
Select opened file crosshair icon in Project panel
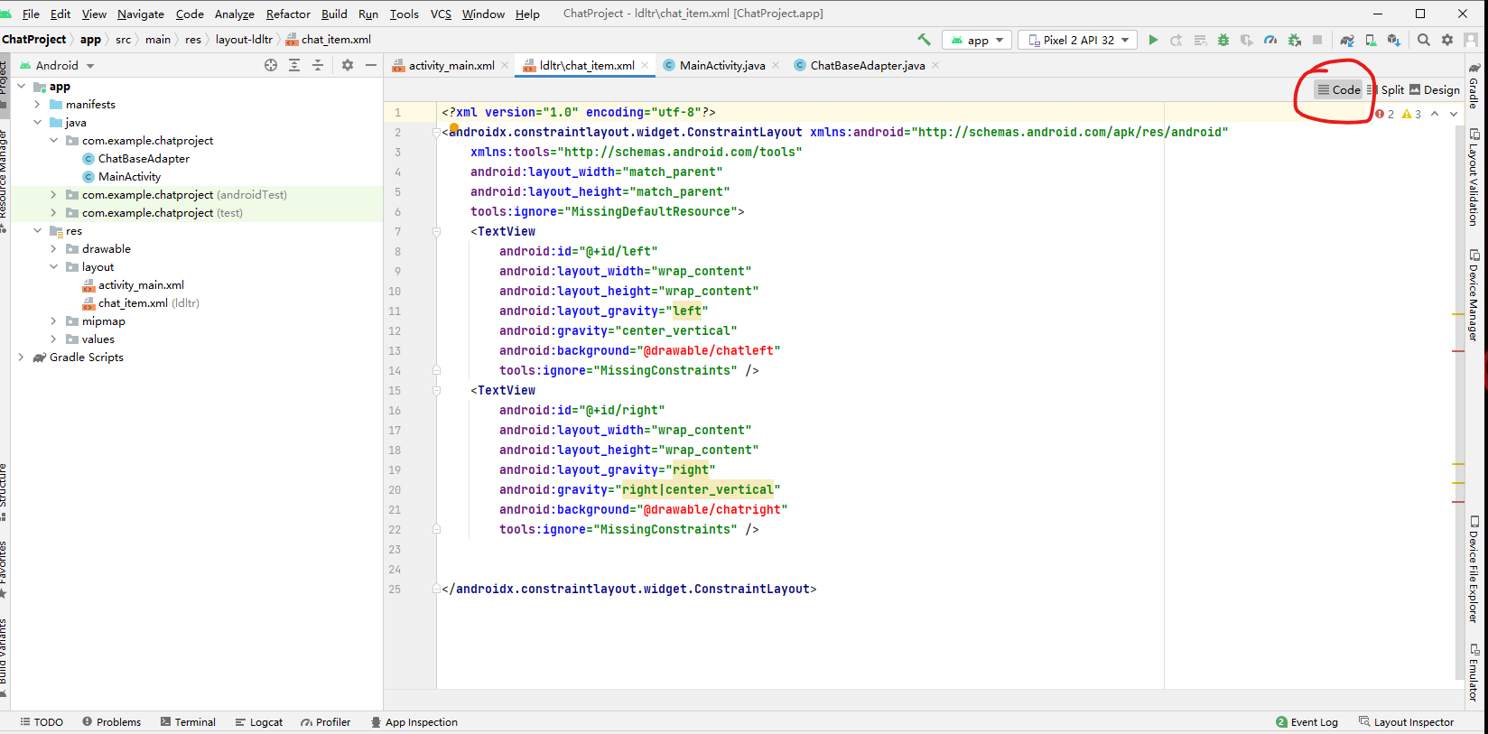tap(271, 65)
